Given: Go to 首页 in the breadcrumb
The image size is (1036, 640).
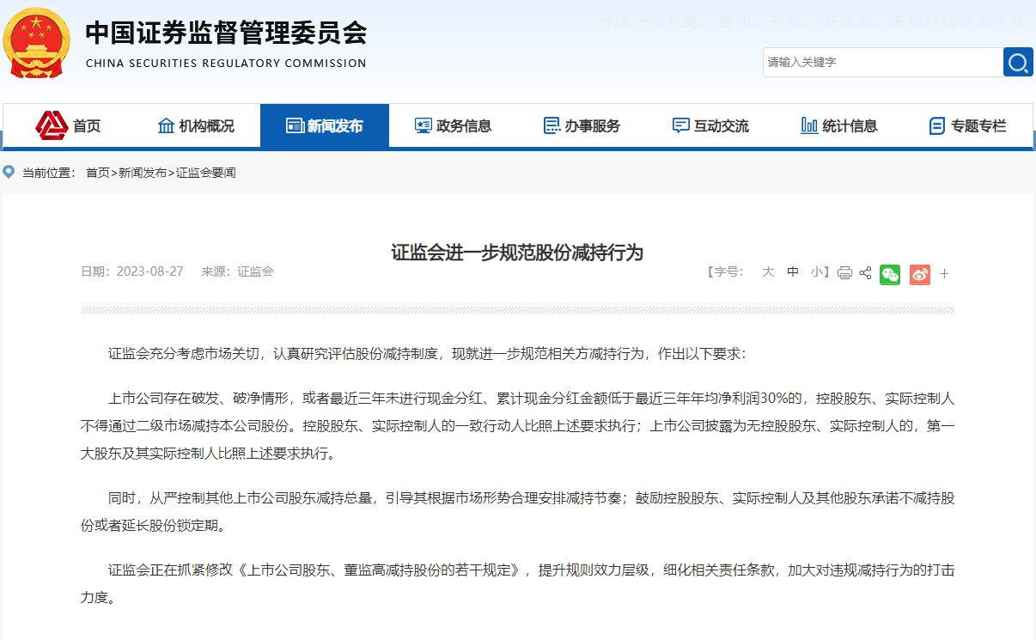Looking at the screenshot, I should coord(98,173).
